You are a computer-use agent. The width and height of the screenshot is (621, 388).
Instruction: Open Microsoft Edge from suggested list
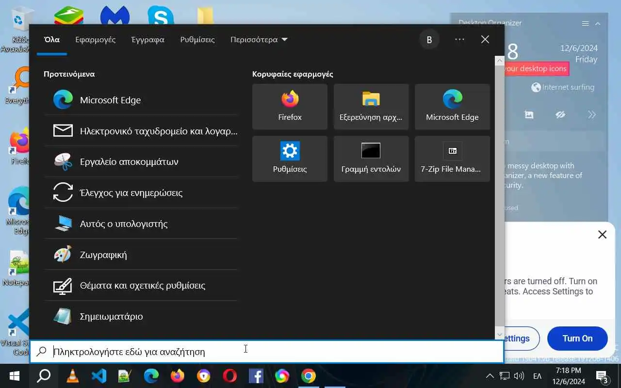tap(141, 100)
